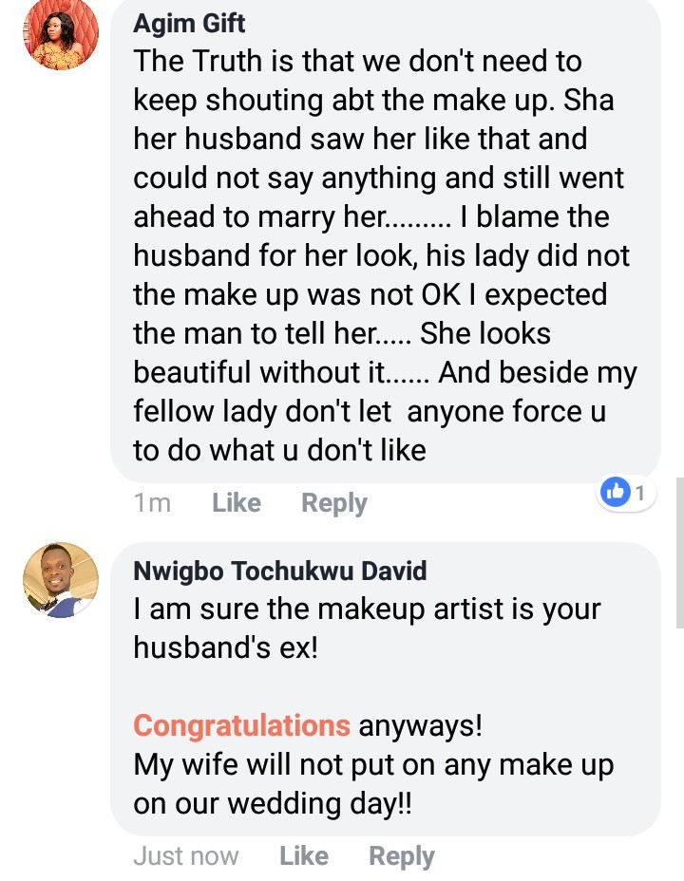Open Agim Gift's profile picture
The width and height of the screenshot is (684, 881).
[60, 33]
